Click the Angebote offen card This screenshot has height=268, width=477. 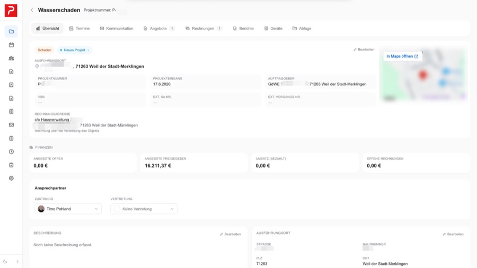tap(83, 163)
